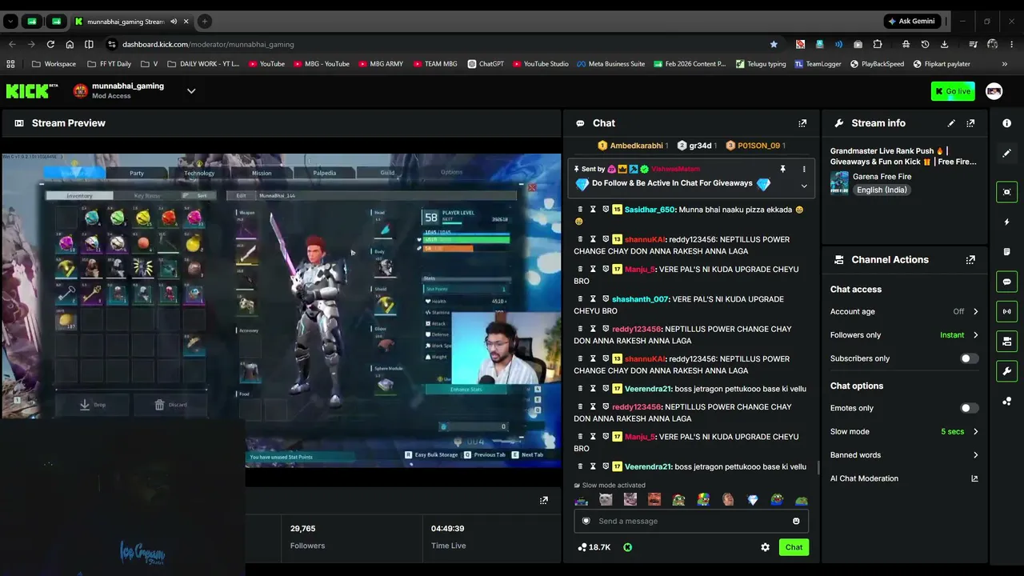Image resolution: width=1024 pixels, height=576 pixels.
Task: Reload the browser page
Action: pos(50,44)
